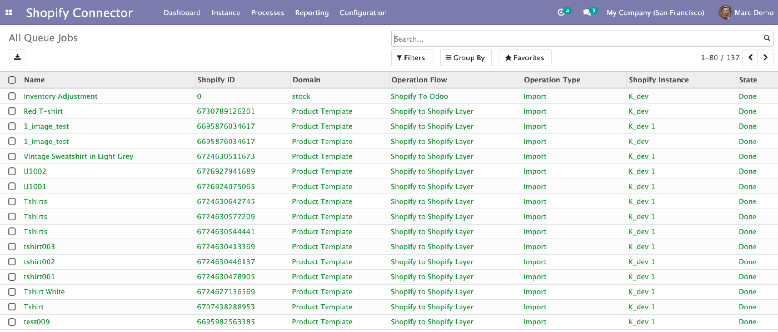Screen dimensions: 778x332
Task: Click the Shopify Connector app title
Action: click(x=79, y=13)
